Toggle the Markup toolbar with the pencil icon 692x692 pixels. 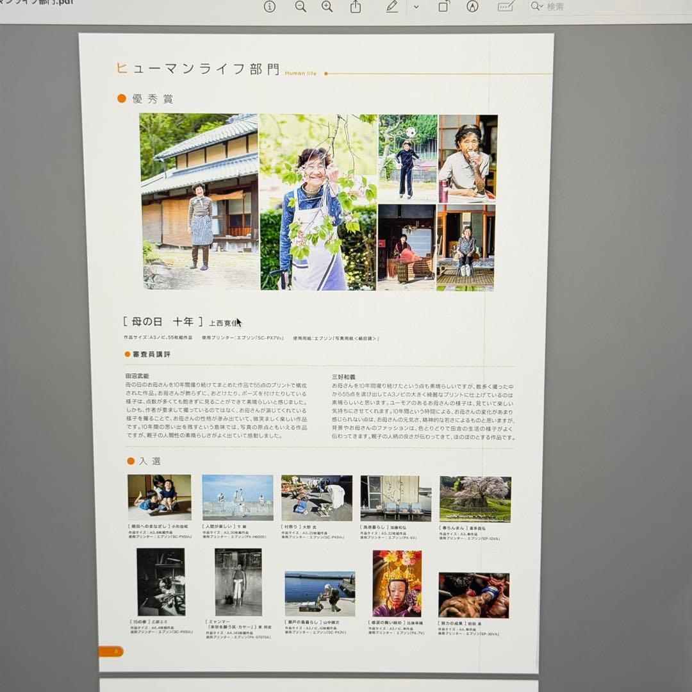tap(392, 6)
